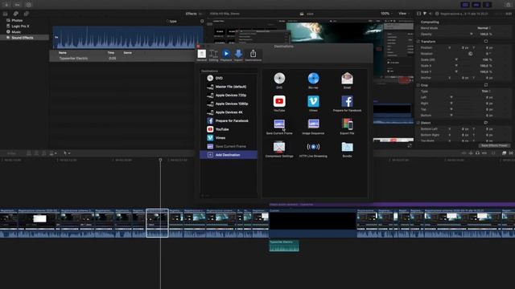Click the Email envelope icon
The height and width of the screenshot is (289, 515).
[347, 79]
